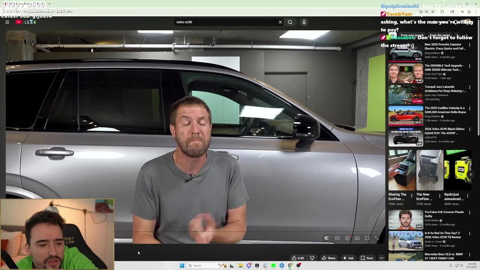Open Cadillac Celestiq video title
This screenshot has width=480, height=270.
click(x=445, y=110)
